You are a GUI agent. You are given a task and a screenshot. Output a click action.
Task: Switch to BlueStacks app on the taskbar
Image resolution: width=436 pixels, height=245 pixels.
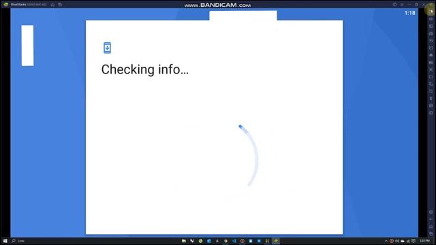click(275, 241)
